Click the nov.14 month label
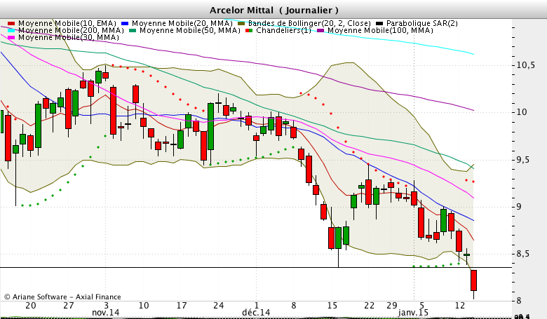The image size is (547, 319). coord(106,313)
